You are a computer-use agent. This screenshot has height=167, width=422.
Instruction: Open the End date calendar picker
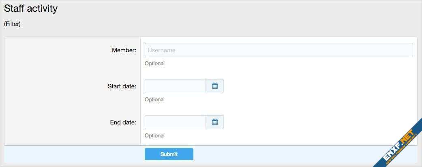click(x=215, y=122)
